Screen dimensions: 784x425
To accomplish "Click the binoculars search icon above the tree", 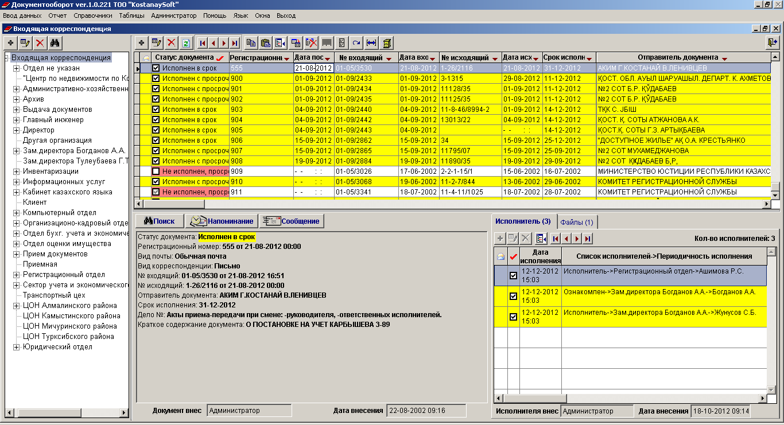I will pos(55,43).
